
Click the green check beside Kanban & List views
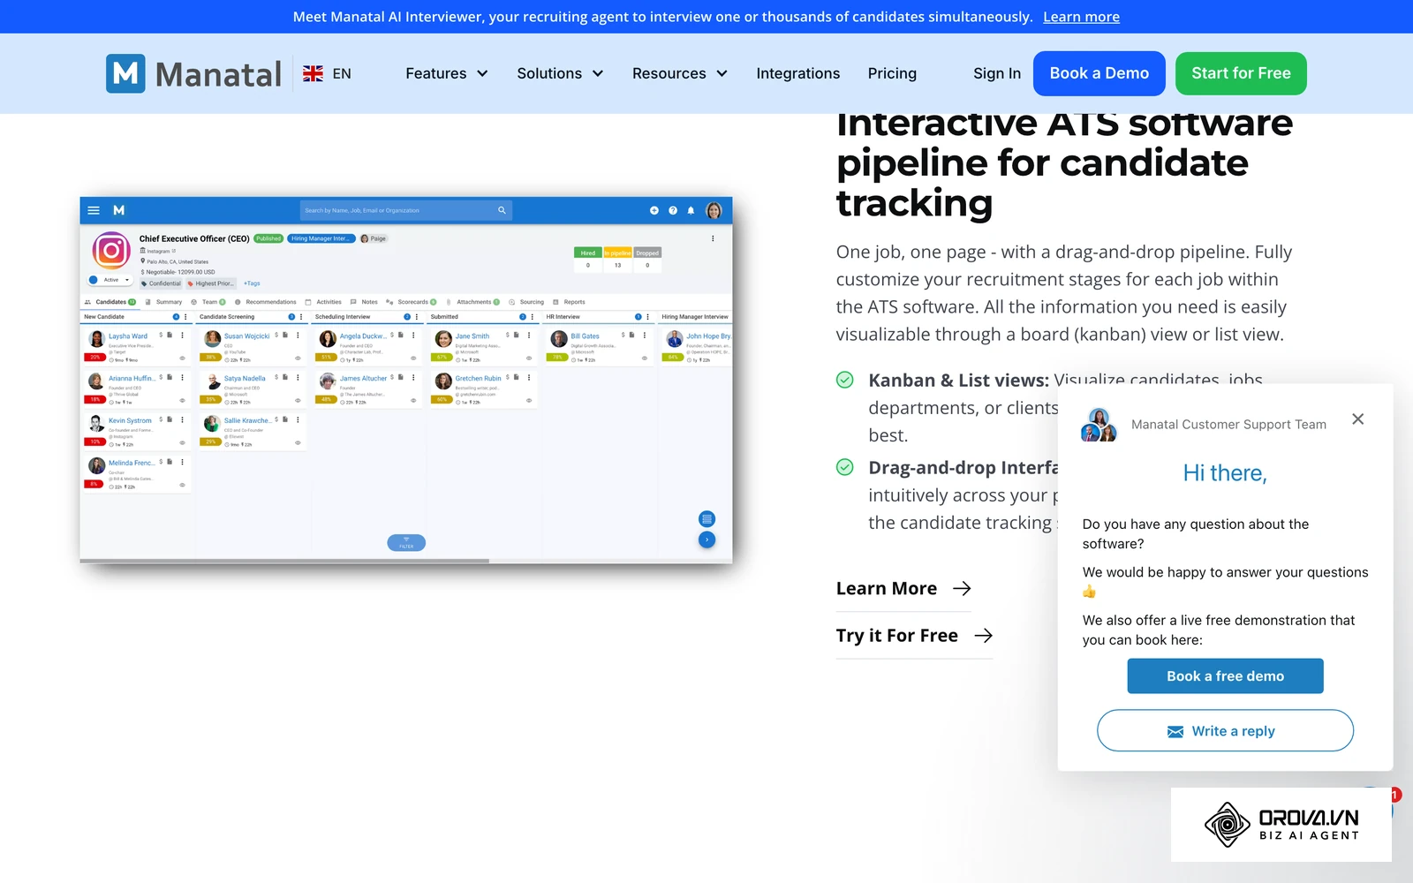(x=845, y=380)
